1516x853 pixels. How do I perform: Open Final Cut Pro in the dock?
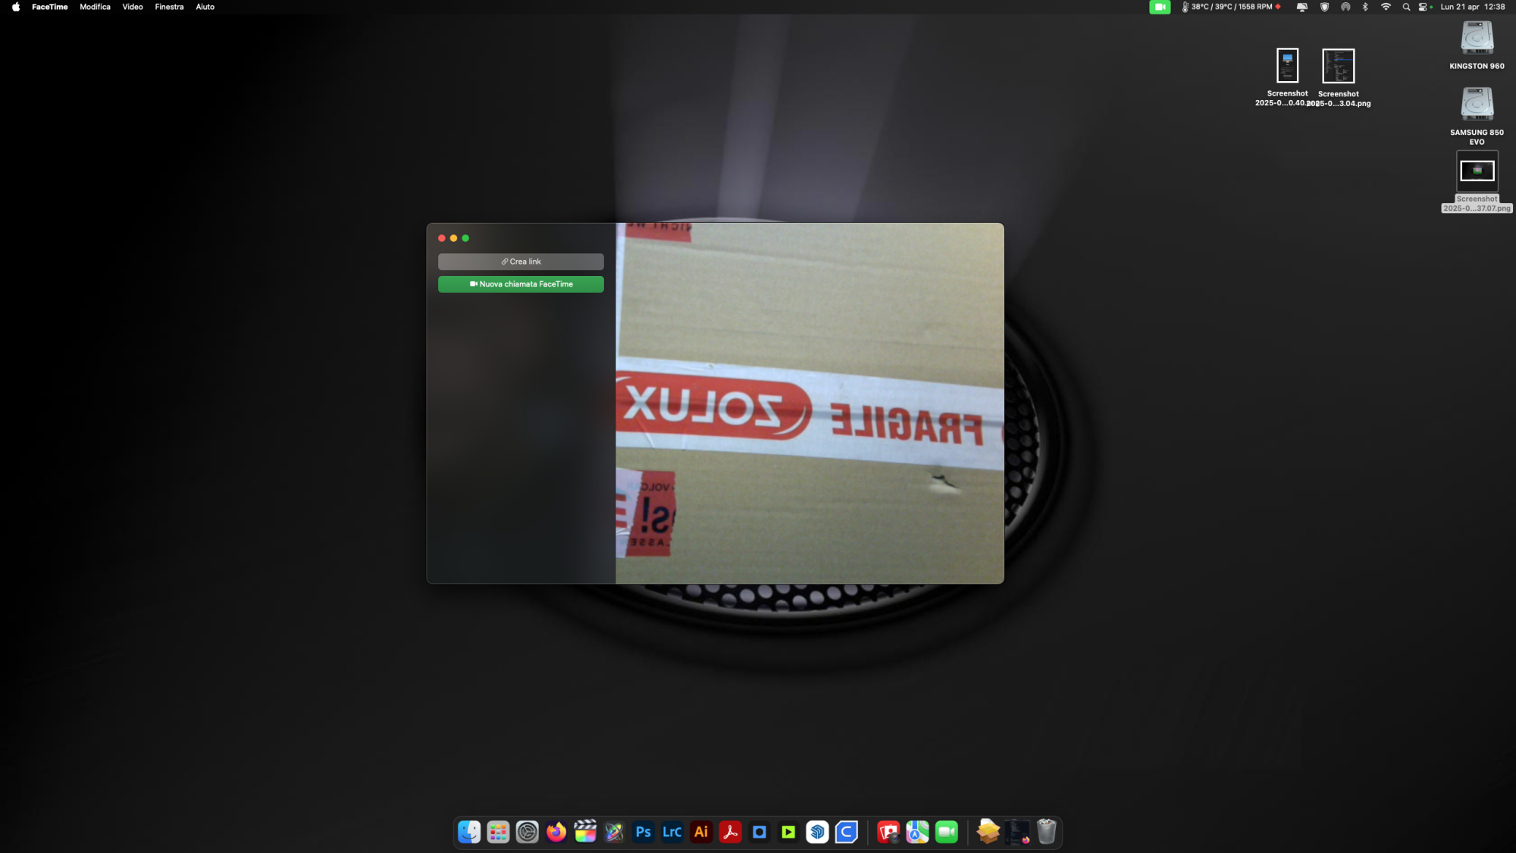click(585, 833)
